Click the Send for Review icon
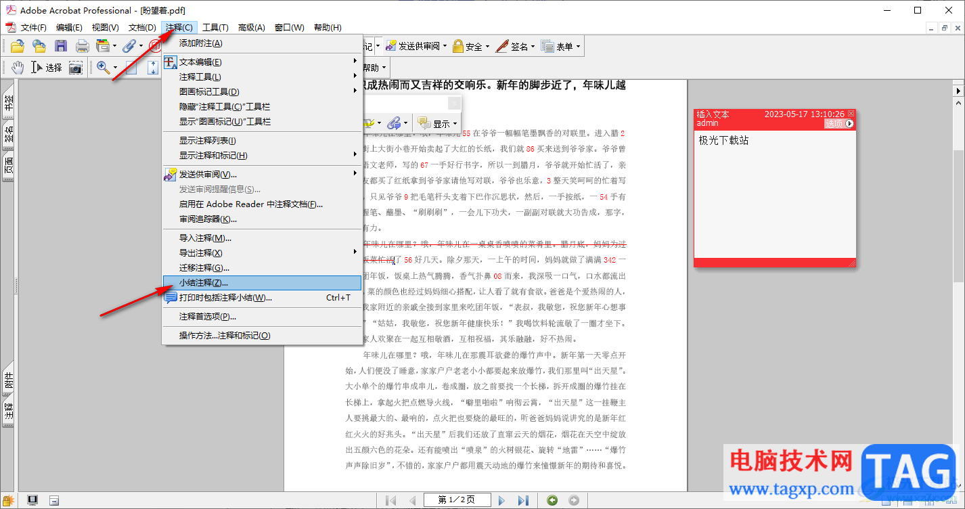 pyautogui.click(x=391, y=46)
